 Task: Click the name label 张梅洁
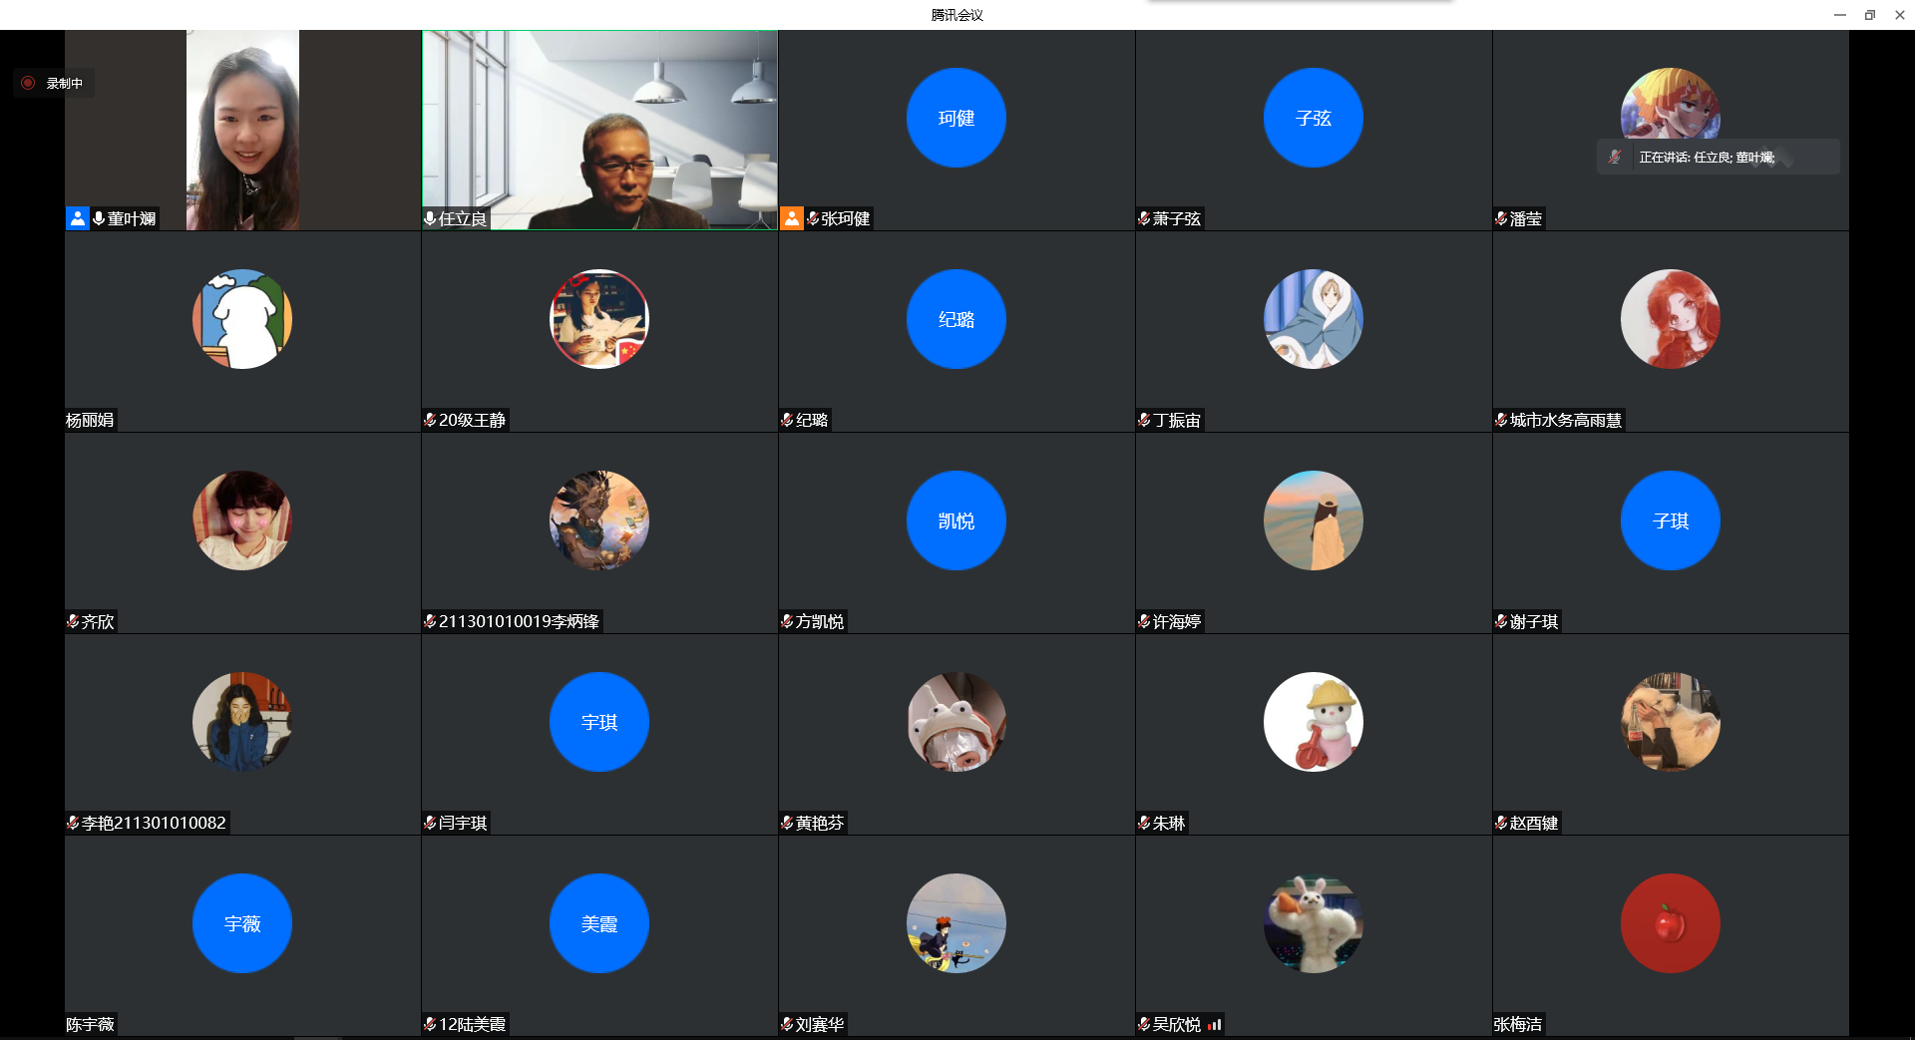(x=1518, y=1024)
